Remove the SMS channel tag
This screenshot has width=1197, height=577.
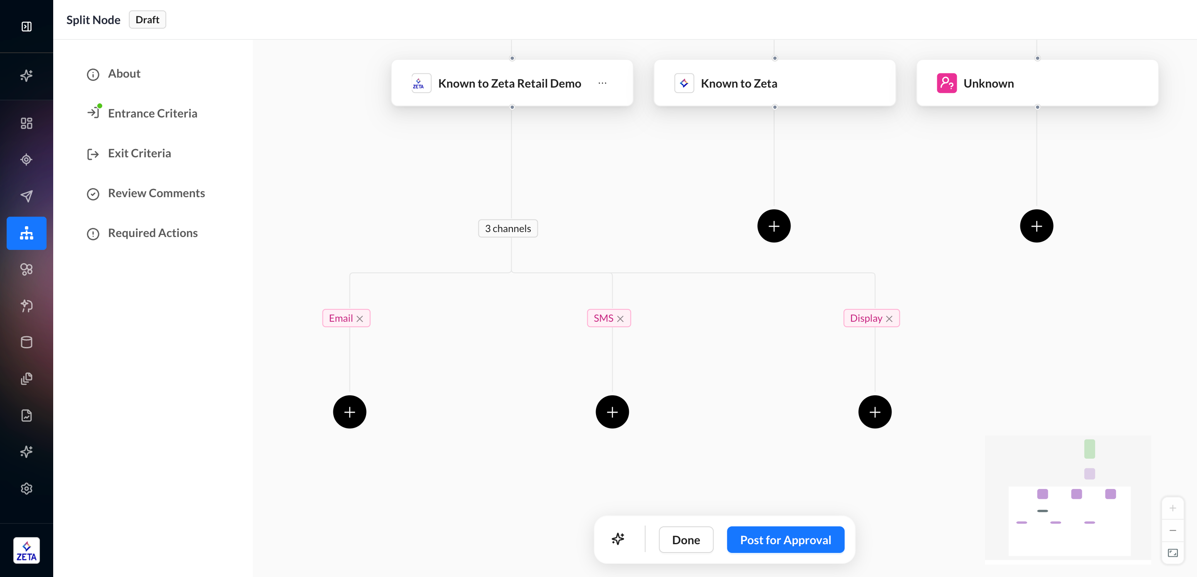(621, 319)
